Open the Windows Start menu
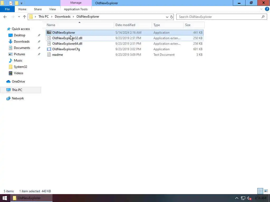The image size is (270, 202). pos(5,198)
